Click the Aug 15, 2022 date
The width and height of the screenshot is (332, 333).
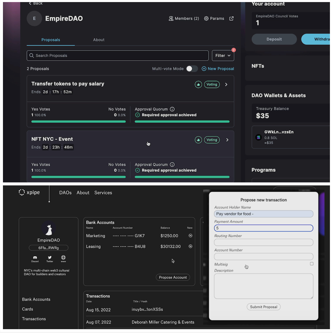(x=98, y=310)
